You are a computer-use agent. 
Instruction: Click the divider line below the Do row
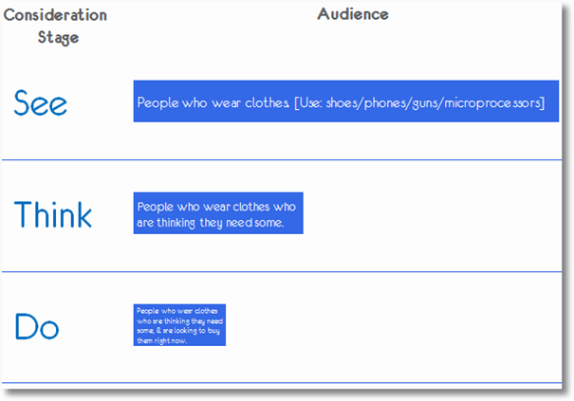pos(285,384)
